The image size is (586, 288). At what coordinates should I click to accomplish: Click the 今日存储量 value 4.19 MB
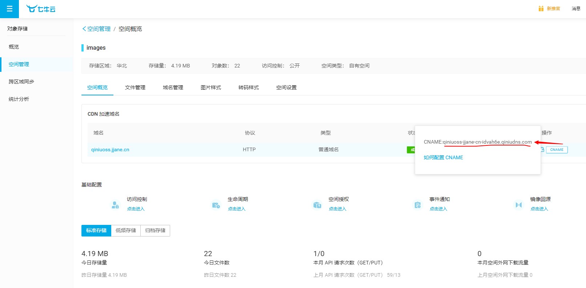pyautogui.click(x=95, y=254)
